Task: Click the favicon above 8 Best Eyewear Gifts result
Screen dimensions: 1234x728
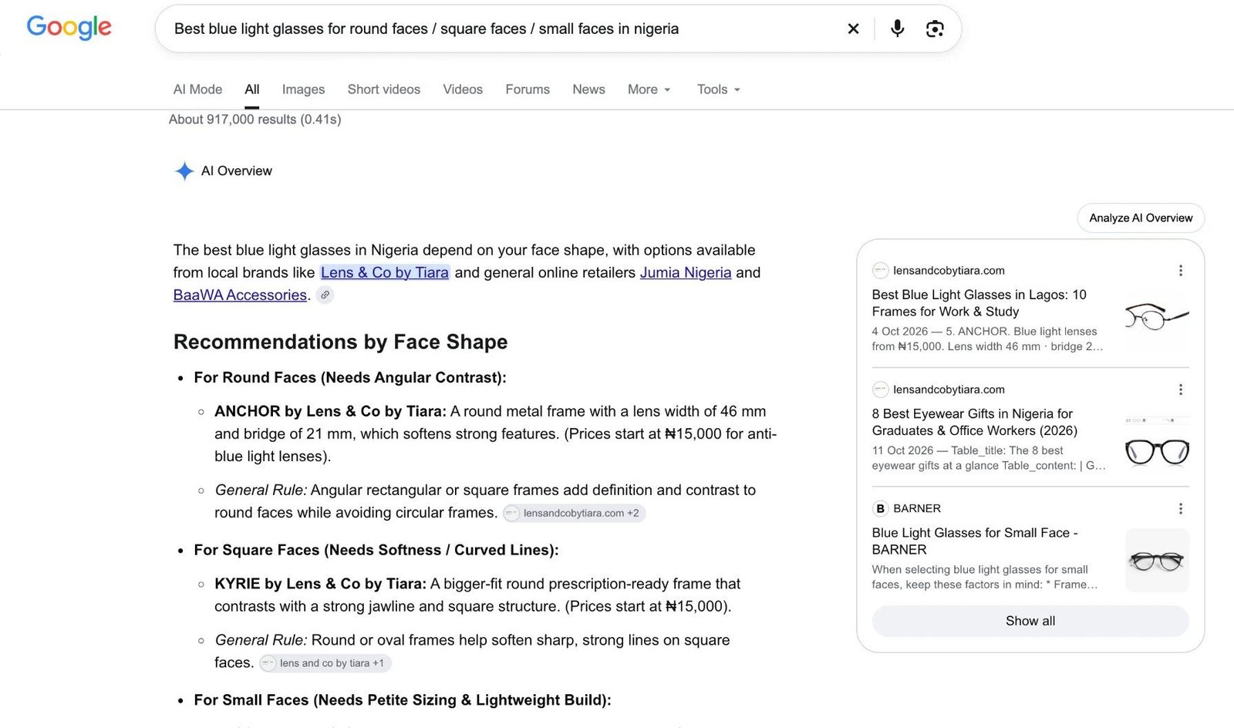Action: coord(880,389)
